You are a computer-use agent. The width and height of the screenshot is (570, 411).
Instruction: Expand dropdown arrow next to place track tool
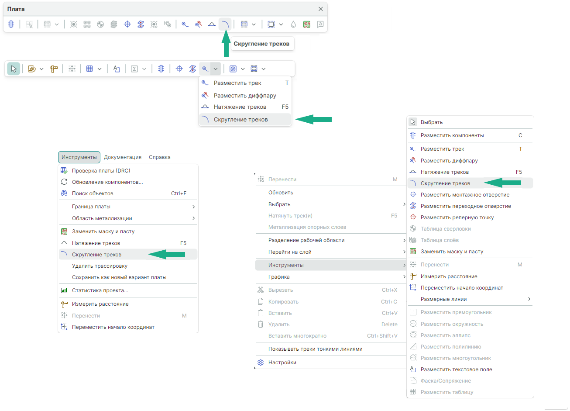coord(216,69)
